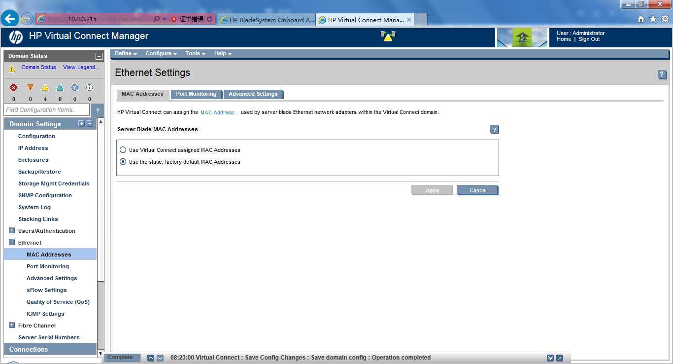Refresh the page in address bar
This screenshot has width=673, height=364.
[209, 19]
